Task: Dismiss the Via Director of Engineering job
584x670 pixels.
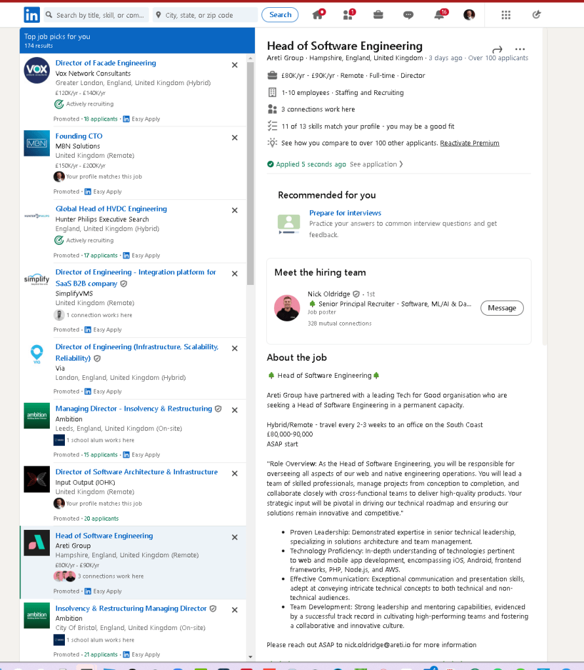Action: click(x=235, y=348)
